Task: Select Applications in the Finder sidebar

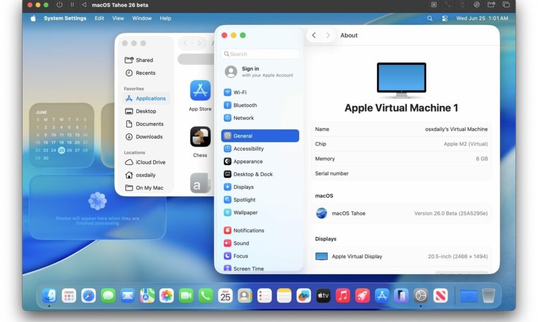Action: pos(146,99)
